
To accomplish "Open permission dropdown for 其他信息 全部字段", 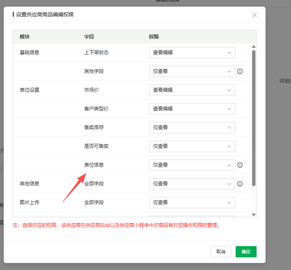I will click(x=192, y=184).
